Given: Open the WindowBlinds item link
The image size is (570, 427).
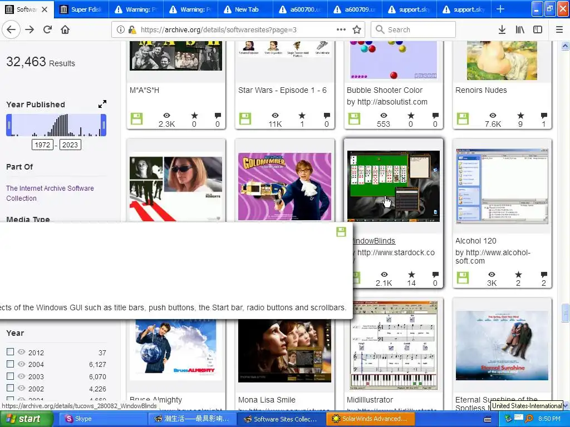Looking at the screenshot, I should pos(374,241).
